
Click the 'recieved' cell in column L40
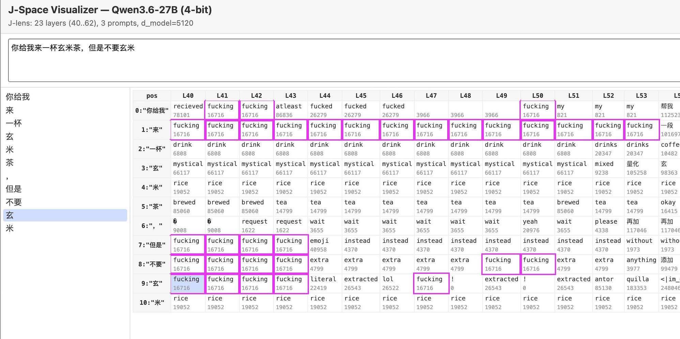click(x=188, y=110)
